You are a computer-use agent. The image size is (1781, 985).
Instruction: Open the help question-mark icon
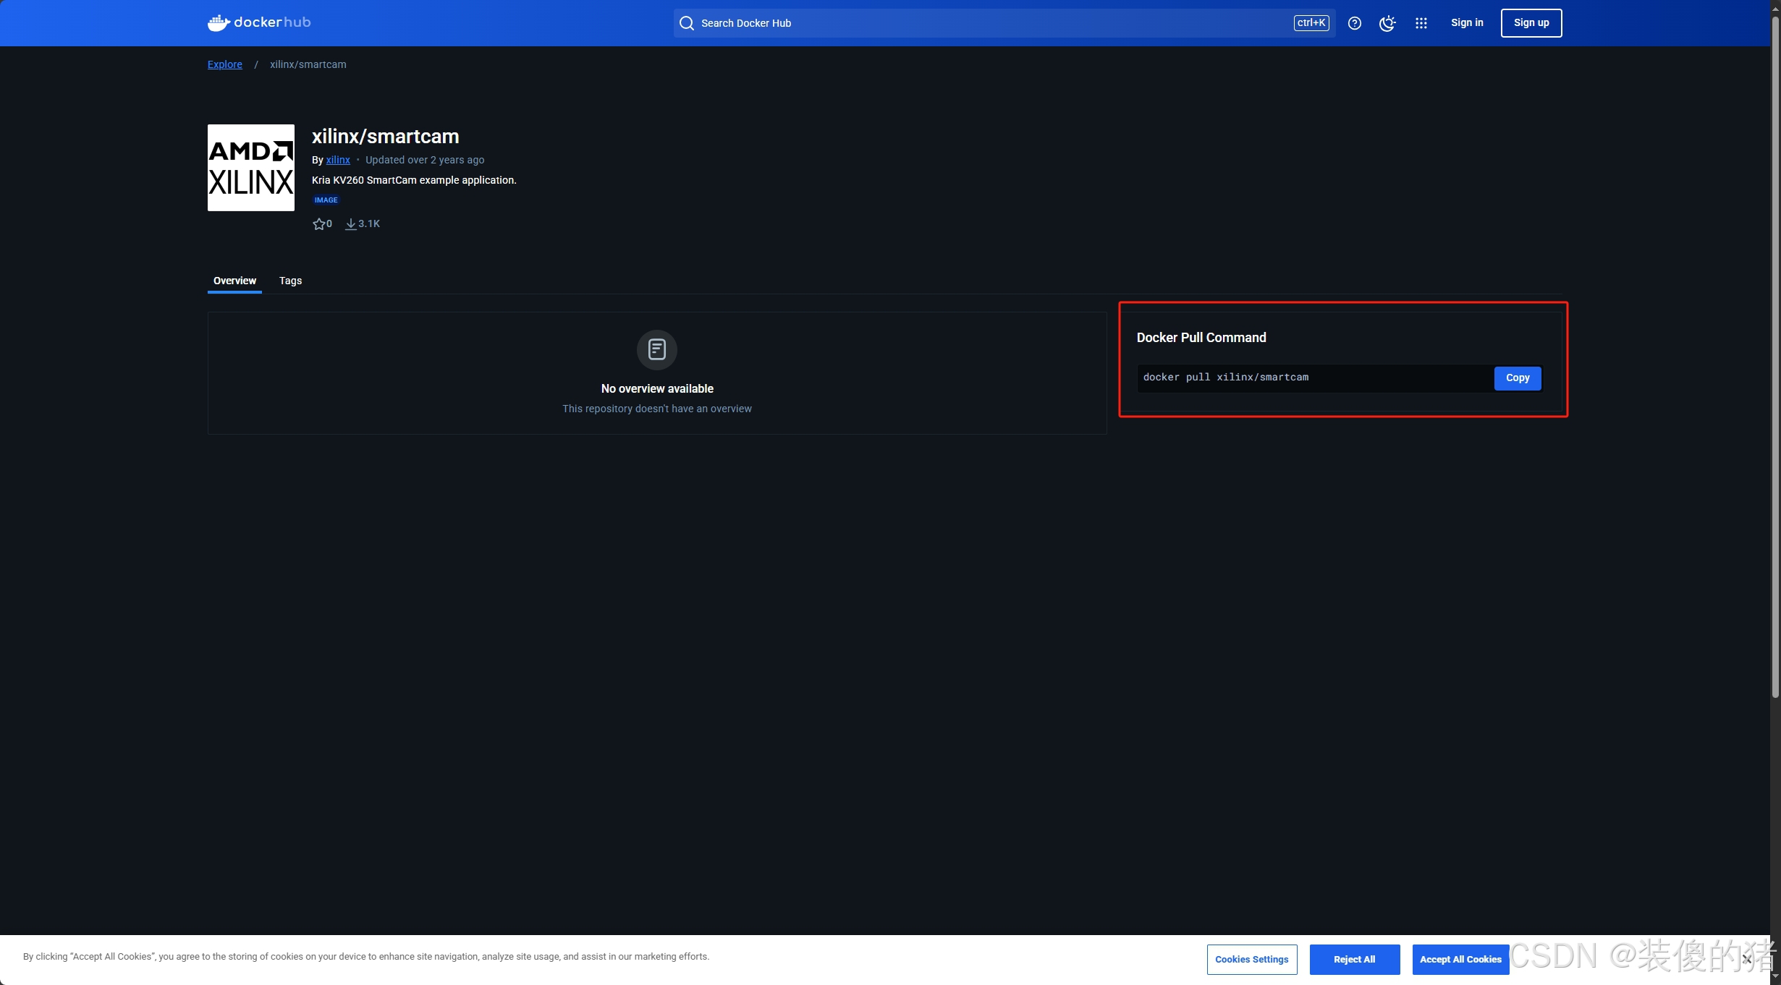(x=1354, y=23)
